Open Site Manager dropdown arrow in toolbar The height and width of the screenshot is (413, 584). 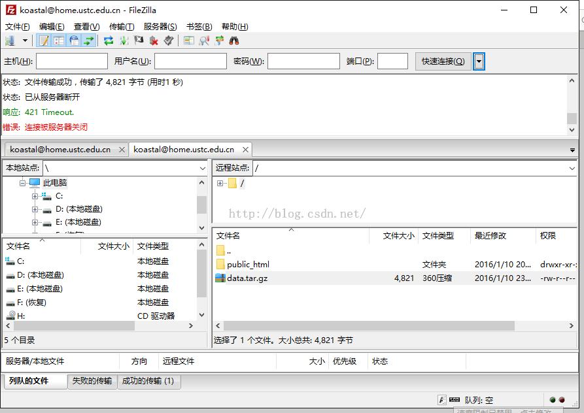pyautogui.click(x=25, y=41)
